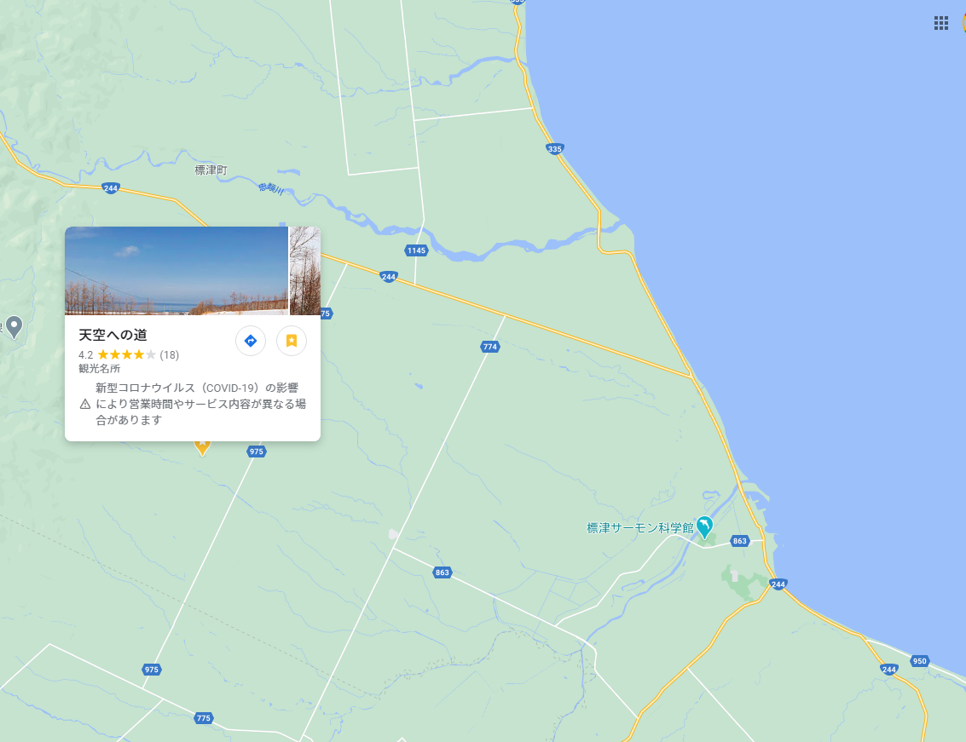Get directions to 天空への道
966x742 pixels.
point(251,341)
